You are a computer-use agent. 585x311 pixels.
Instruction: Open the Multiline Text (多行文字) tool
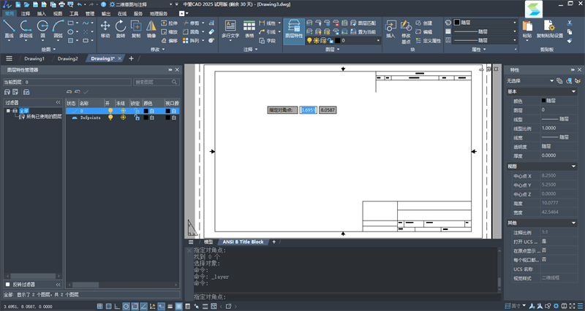pyautogui.click(x=230, y=28)
